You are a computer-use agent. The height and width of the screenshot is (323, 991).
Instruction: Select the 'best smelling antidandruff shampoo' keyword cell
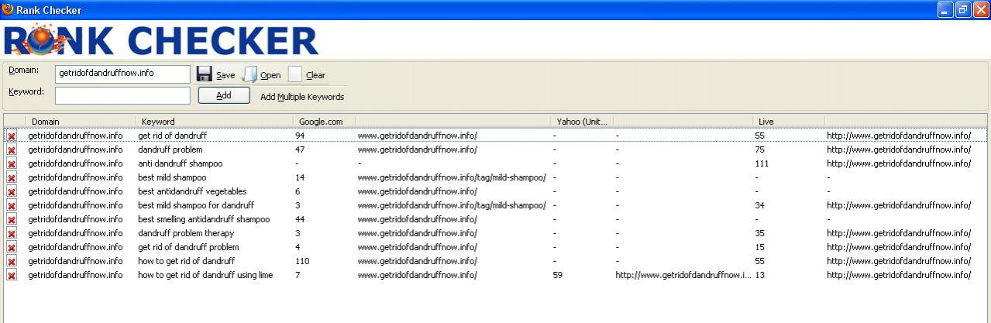(x=204, y=219)
